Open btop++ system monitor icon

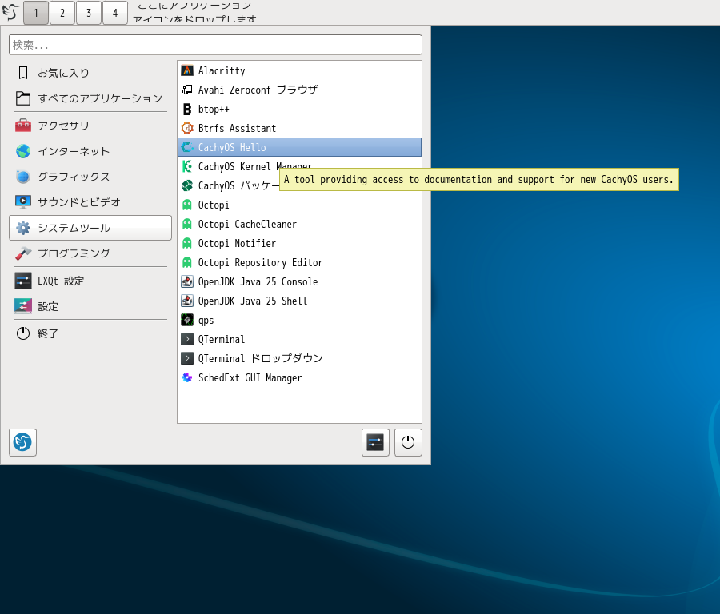pos(187,109)
